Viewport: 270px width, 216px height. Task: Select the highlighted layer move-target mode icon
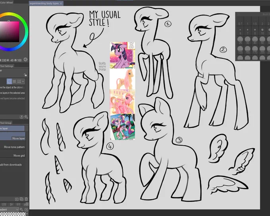(x=9, y=81)
